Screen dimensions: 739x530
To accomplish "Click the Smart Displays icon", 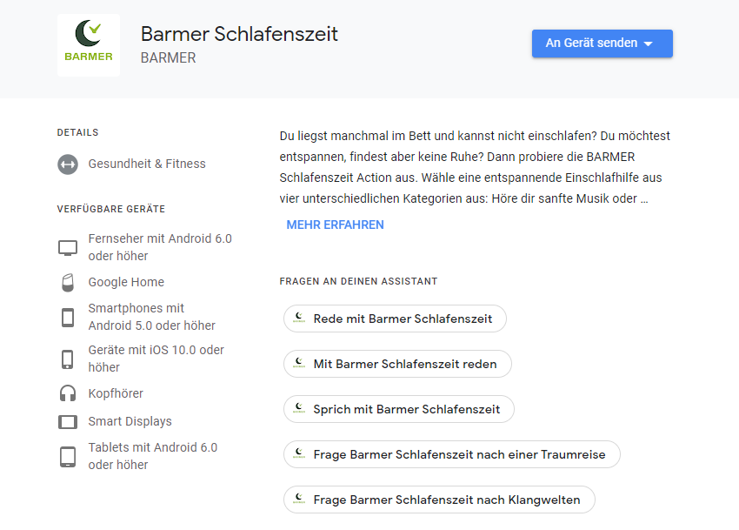I will click(x=68, y=422).
